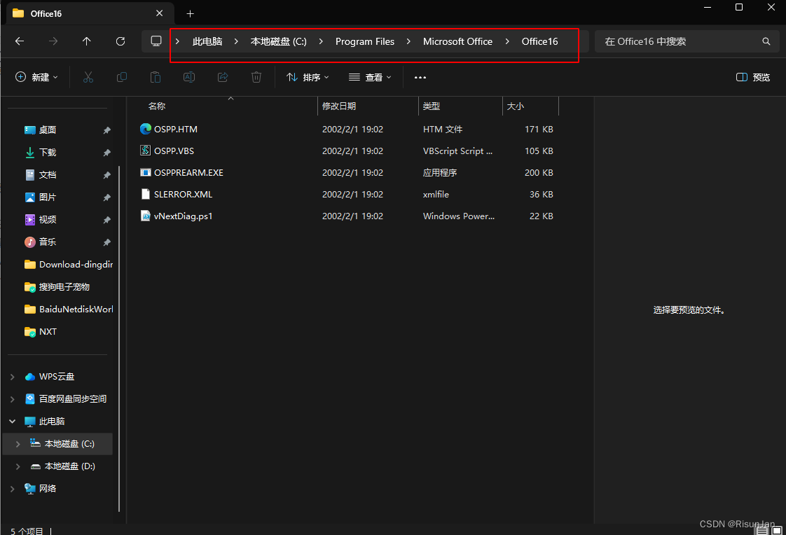Open the 新建 dropdown menu
786x535 pixels.
[36, 77]
